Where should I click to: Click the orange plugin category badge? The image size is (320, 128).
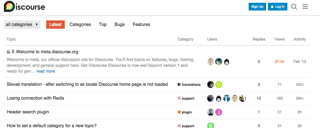tap(185, 112)
